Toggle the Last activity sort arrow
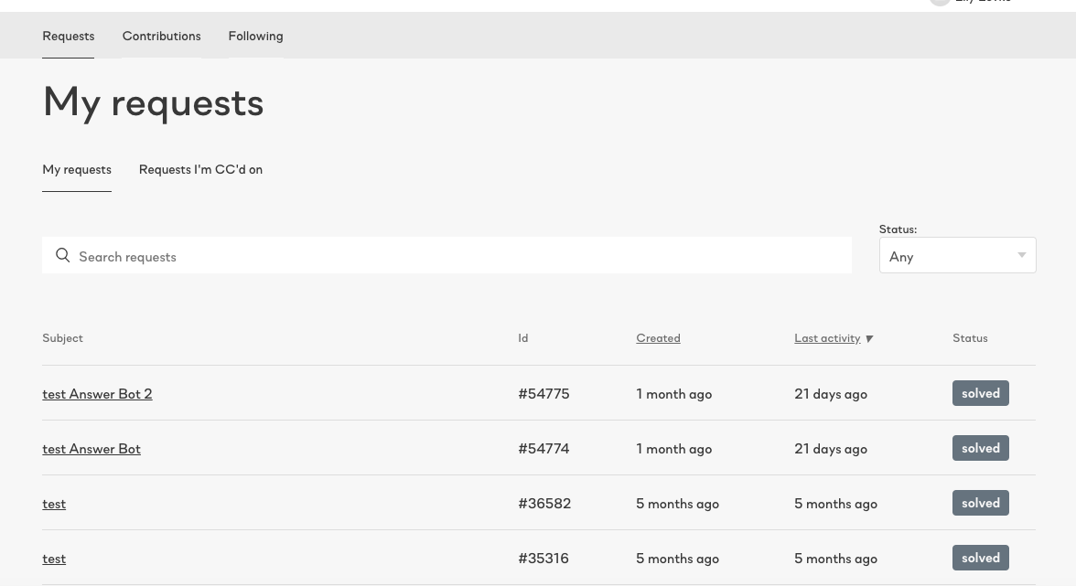 pos(869,338)
